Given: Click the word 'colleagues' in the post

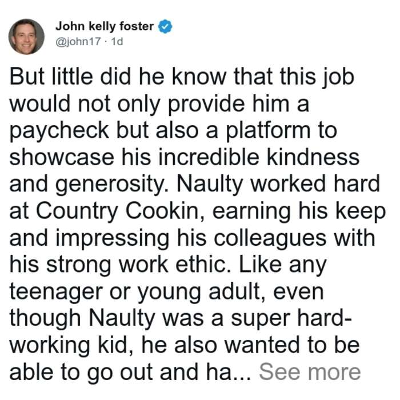Looking at the screenshot, I should (x=270, y=238).
